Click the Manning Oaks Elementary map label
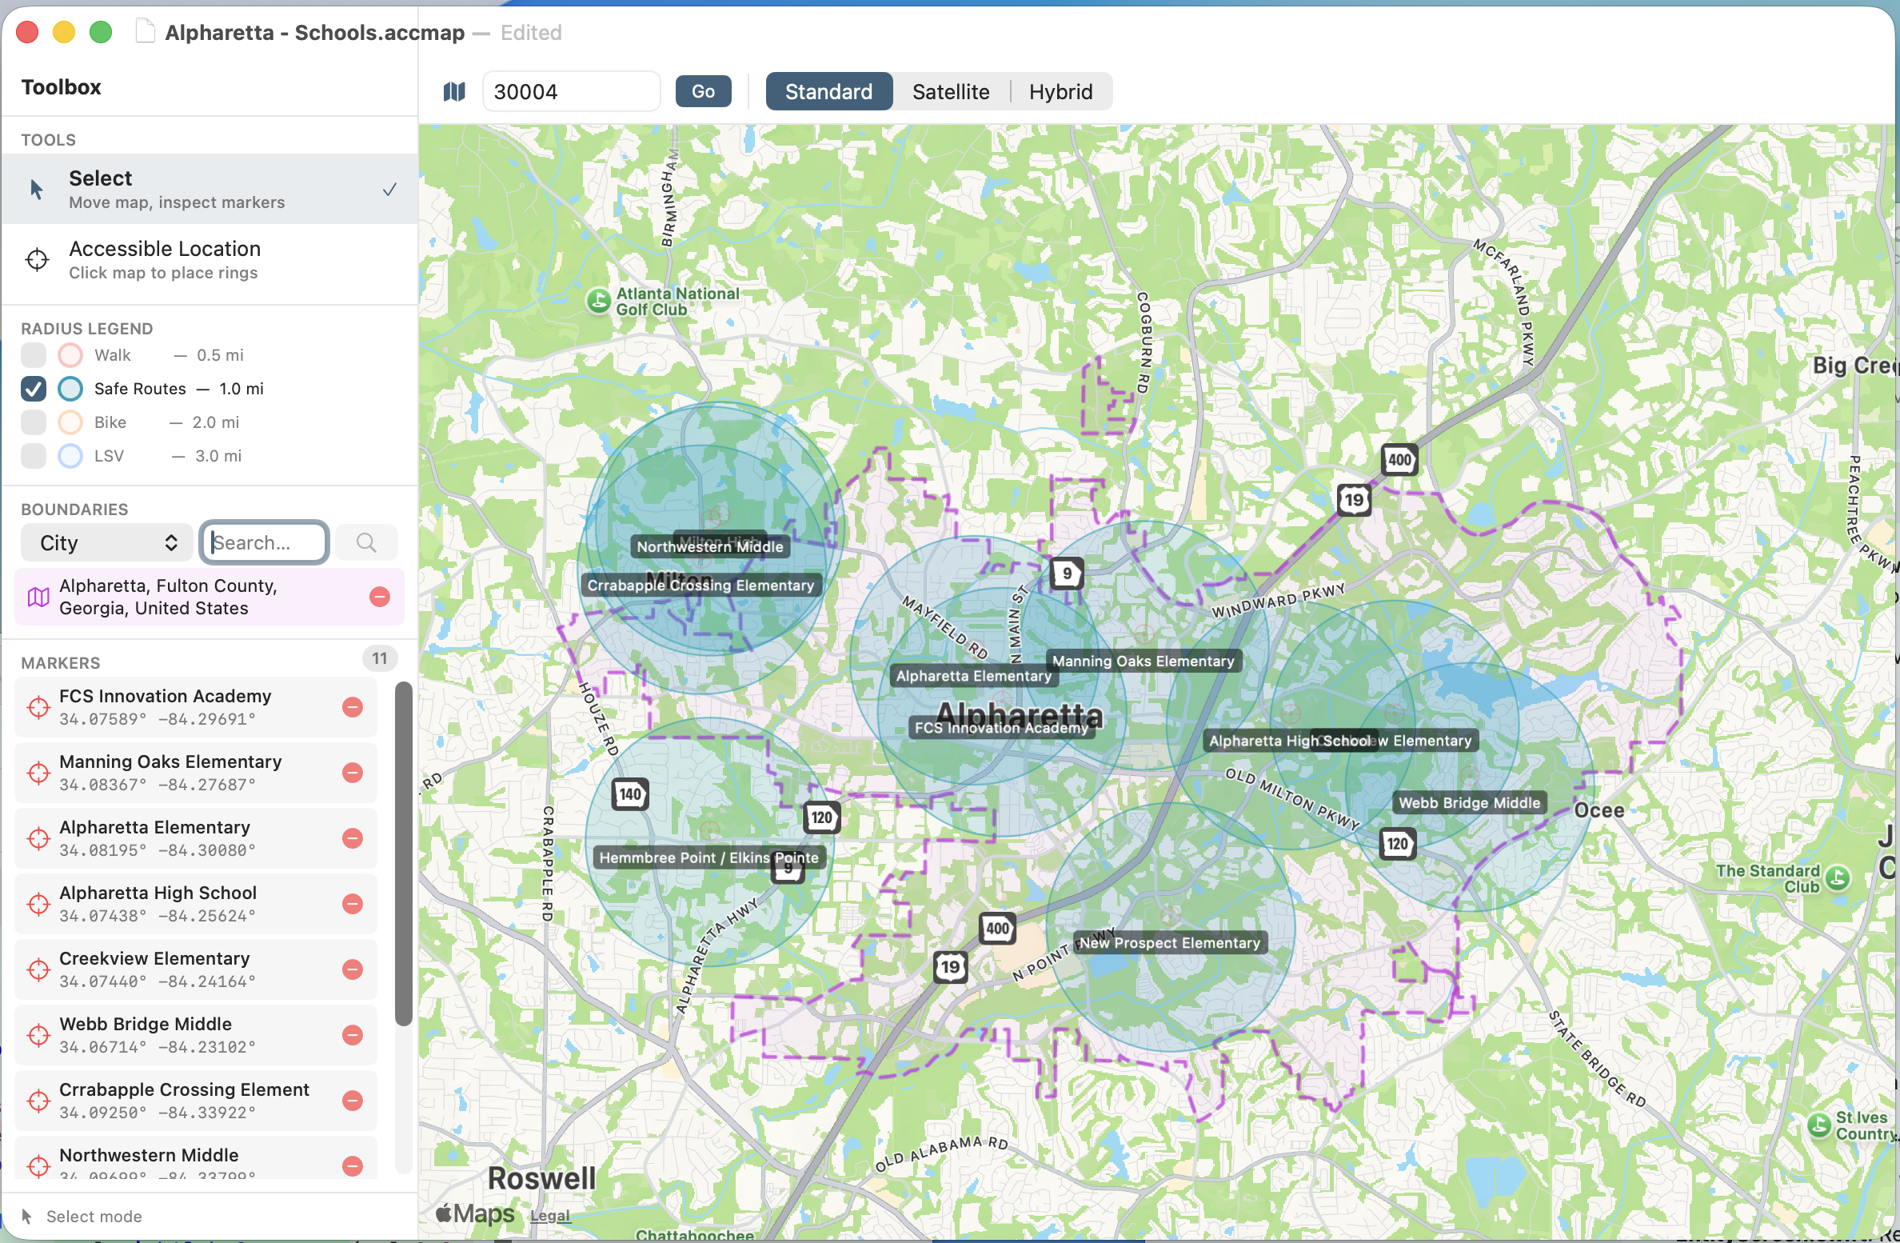The image size is (1900, 1243). [x=1144, y=661]
